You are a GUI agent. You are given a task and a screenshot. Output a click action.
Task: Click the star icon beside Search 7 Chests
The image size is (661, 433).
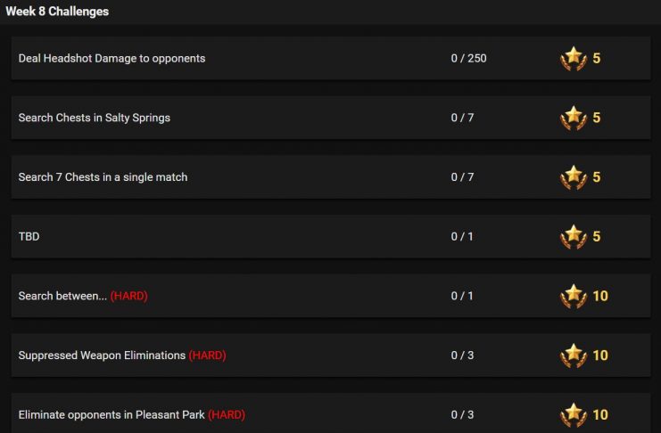(574, 177)
